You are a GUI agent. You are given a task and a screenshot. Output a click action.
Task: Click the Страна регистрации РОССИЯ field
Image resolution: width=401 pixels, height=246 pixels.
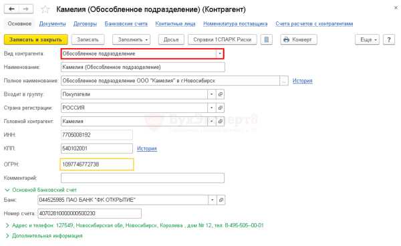[134, 108]
